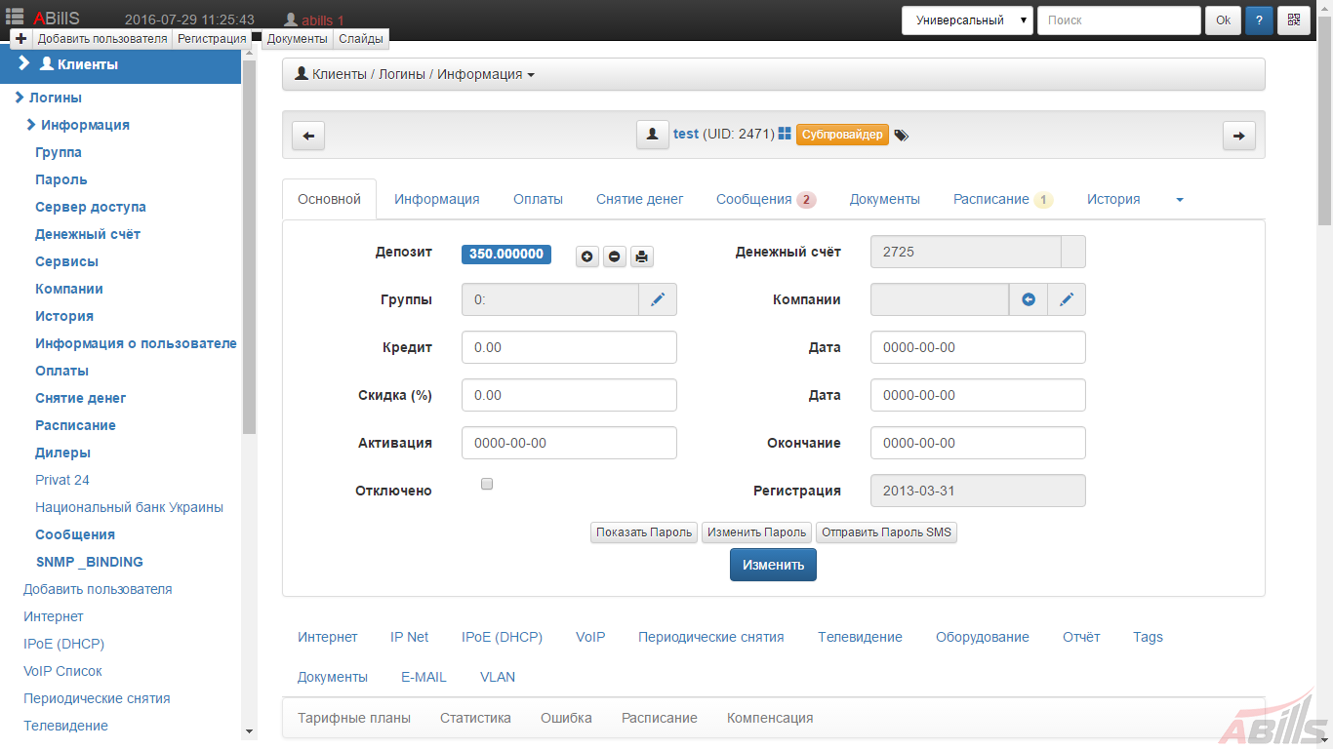This screenshot has width=1333, height=749.
Task: Click the plus icon in quick menu
Action: tap(20, 39)
